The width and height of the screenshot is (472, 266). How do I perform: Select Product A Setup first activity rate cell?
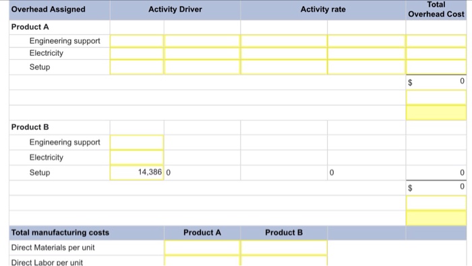point(284,67)
